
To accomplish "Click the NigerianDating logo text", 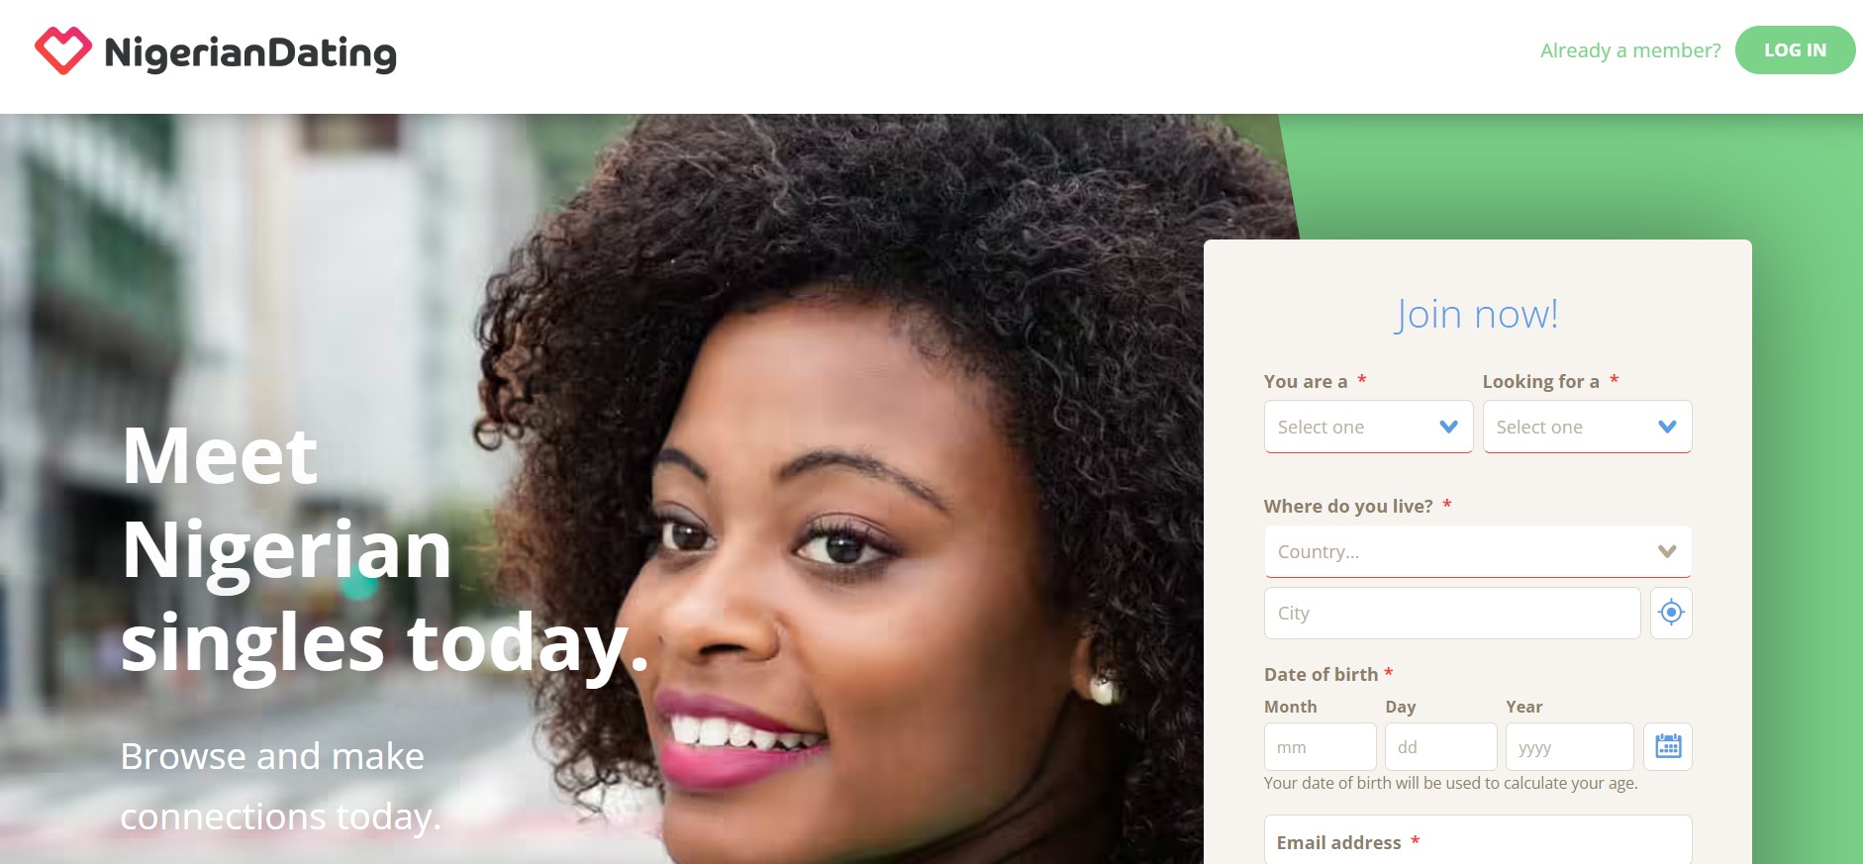I will 250,52.
